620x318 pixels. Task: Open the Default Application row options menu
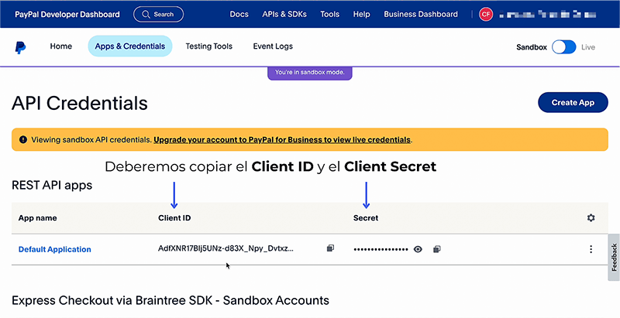point(591,249)
